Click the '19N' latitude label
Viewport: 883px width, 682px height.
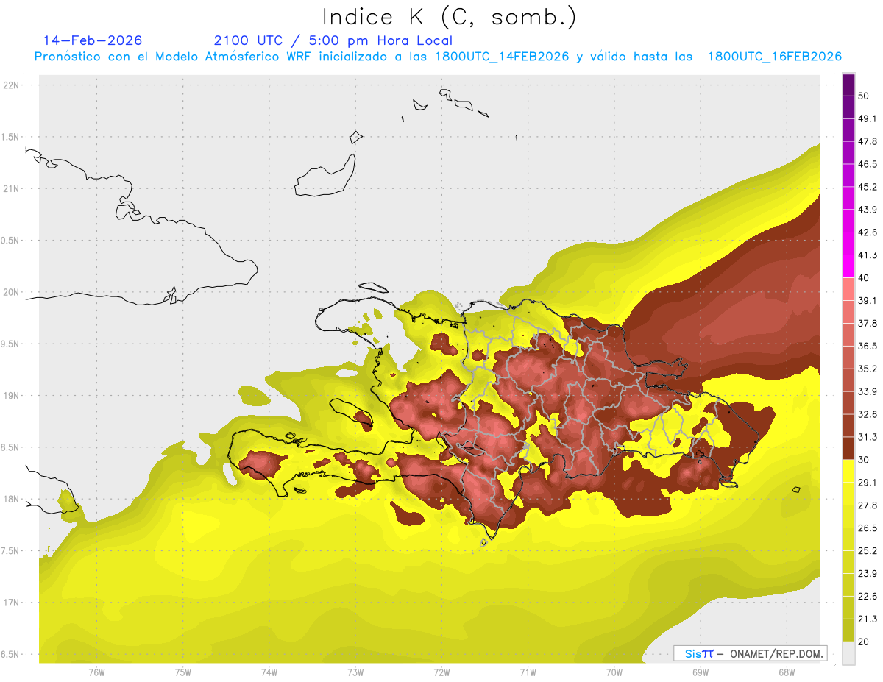tap(13, 396)
